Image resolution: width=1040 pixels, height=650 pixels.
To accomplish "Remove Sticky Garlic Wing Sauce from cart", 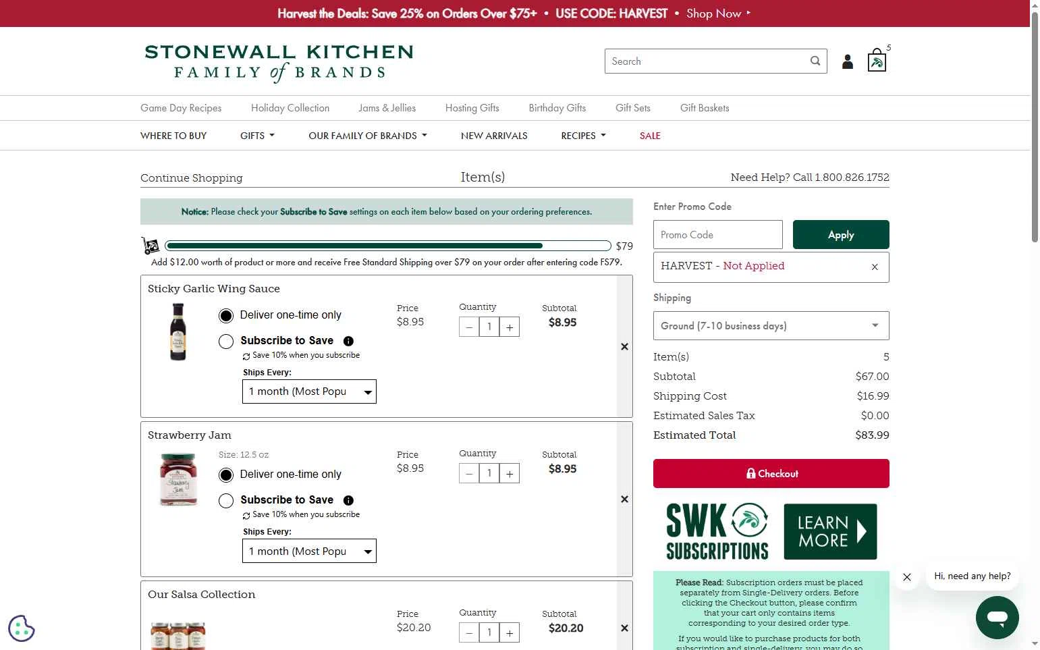I will pos(624,346).
